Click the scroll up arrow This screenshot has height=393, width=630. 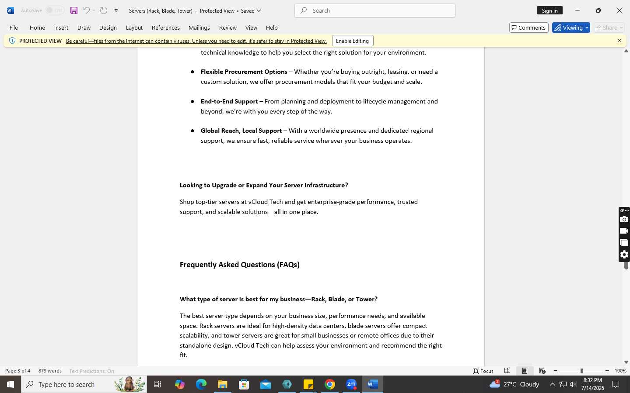point(626,51)
